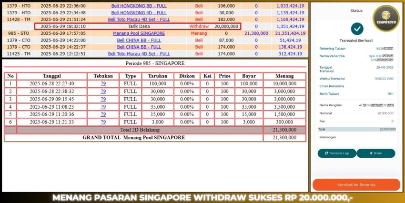This screenshot has width=405, height=203.
Task: Click the 300,000 win cell
Action: coord(284,122)
